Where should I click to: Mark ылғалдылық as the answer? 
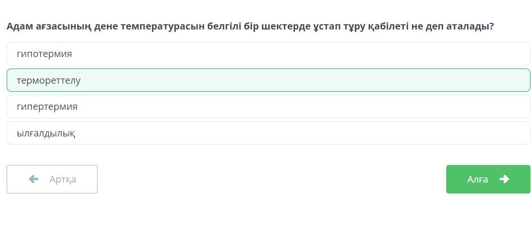point(268,133)
